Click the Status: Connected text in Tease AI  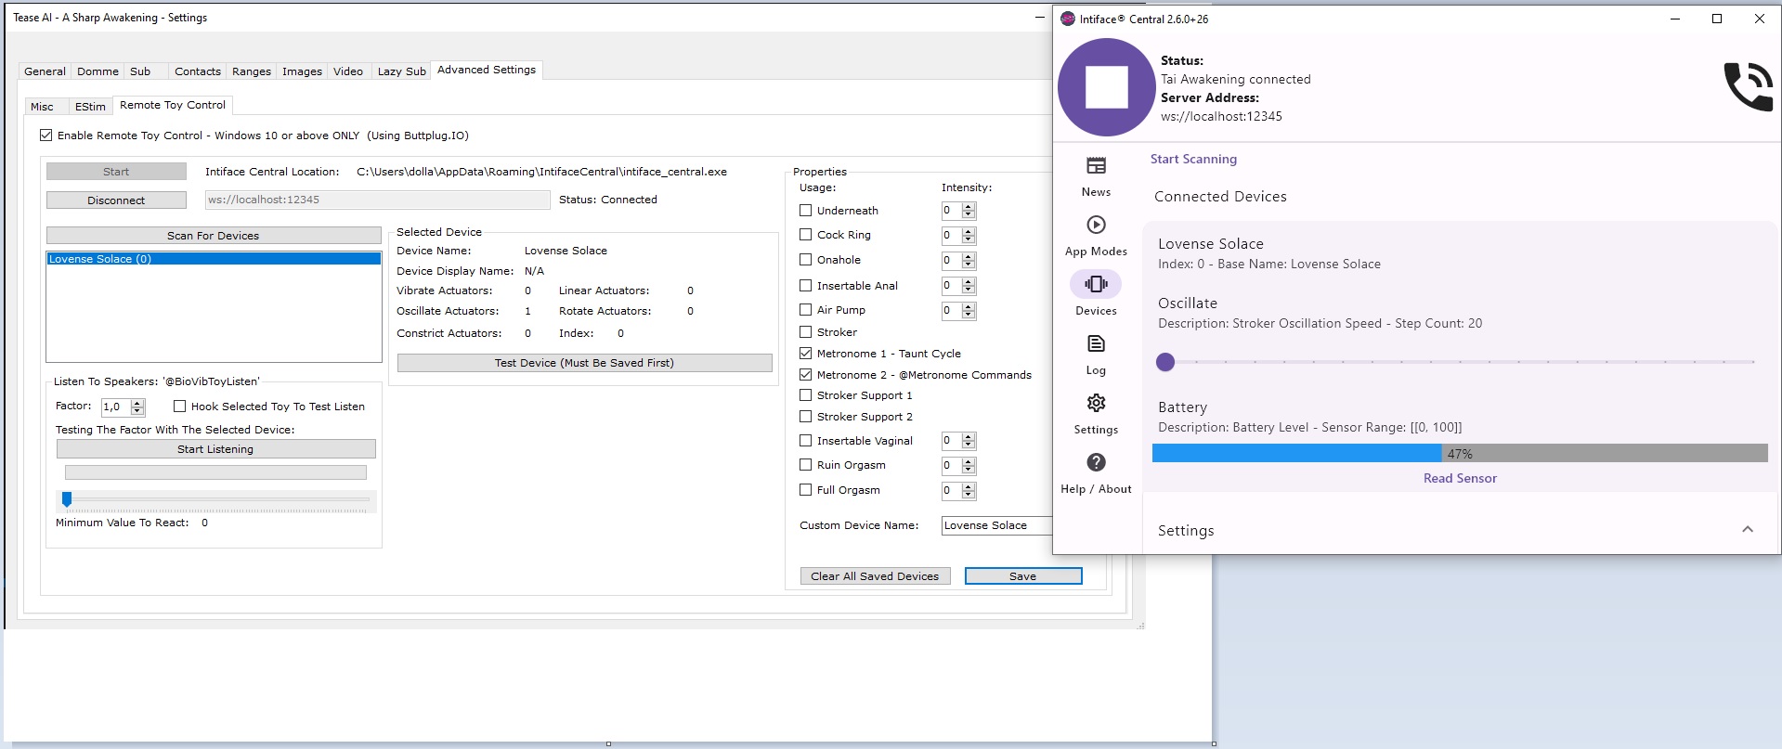(x=608, y=200)
